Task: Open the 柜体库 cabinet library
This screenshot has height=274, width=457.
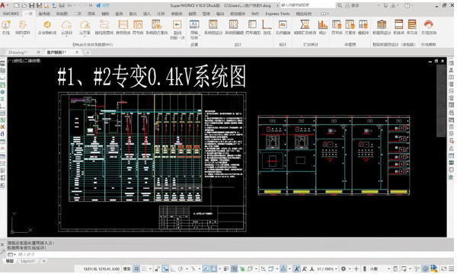Action: coord(398,27)
